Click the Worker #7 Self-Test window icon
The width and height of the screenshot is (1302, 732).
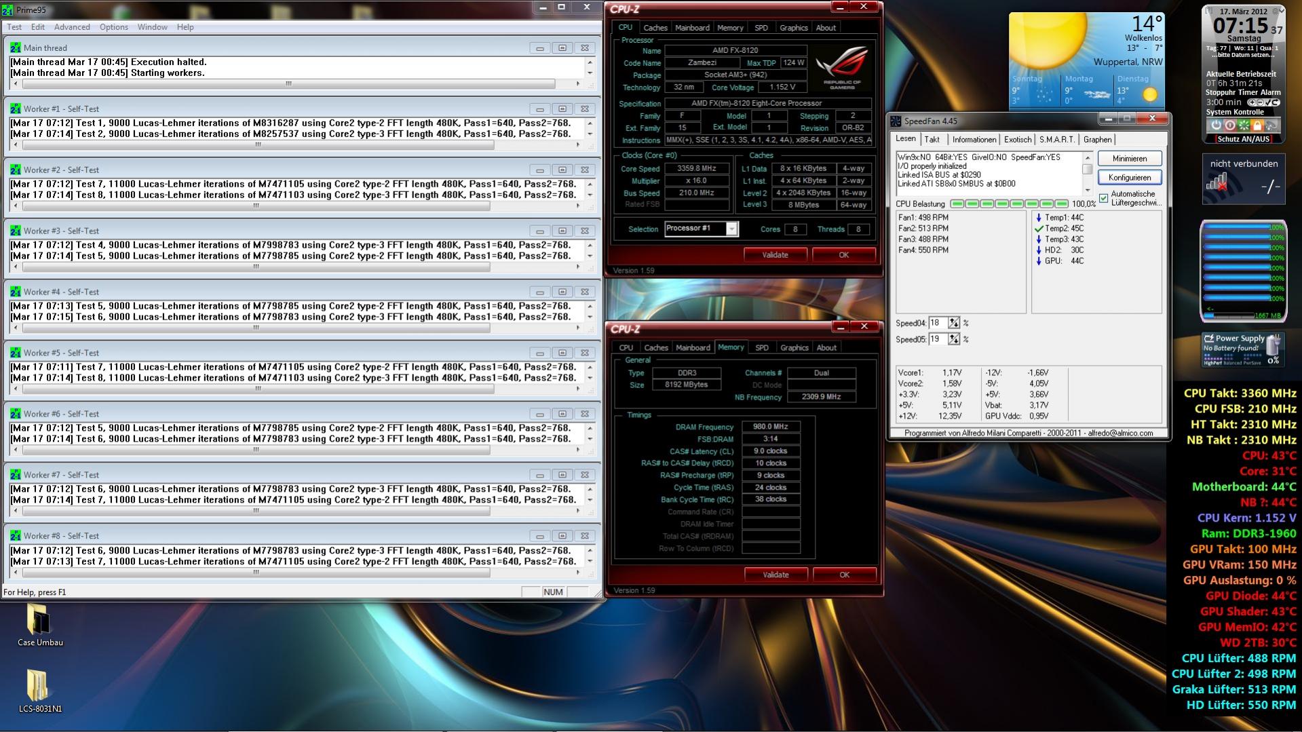click(16, 475)
